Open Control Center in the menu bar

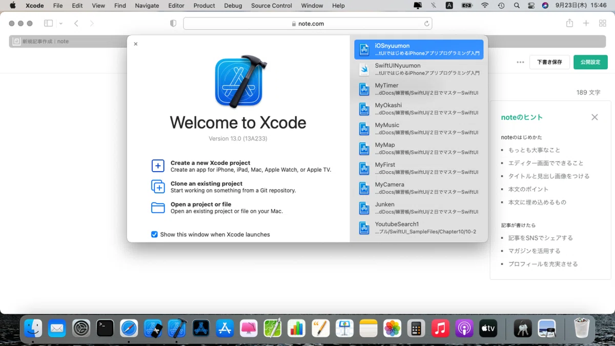pos(530,6)
